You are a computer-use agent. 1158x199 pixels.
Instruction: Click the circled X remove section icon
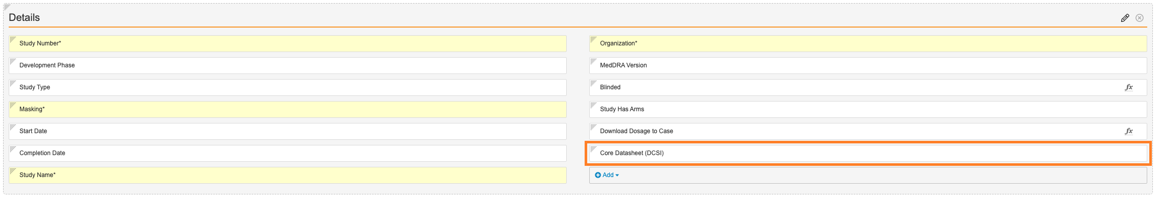1140,18
